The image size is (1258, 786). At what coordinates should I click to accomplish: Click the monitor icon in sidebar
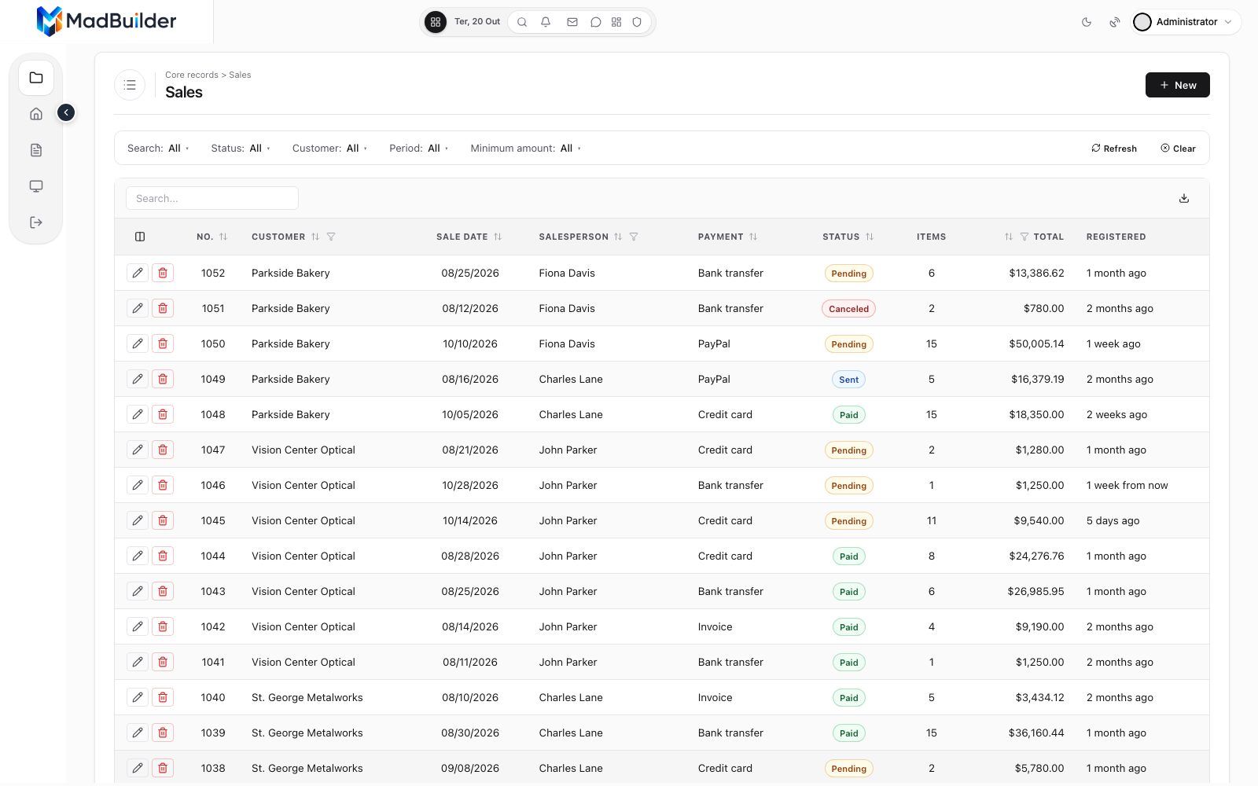[36, 186]
